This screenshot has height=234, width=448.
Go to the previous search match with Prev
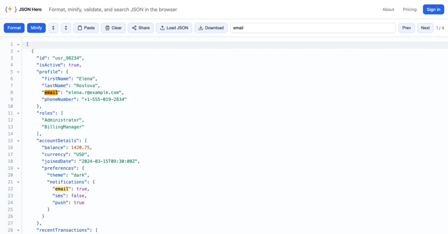click(406, 28)
